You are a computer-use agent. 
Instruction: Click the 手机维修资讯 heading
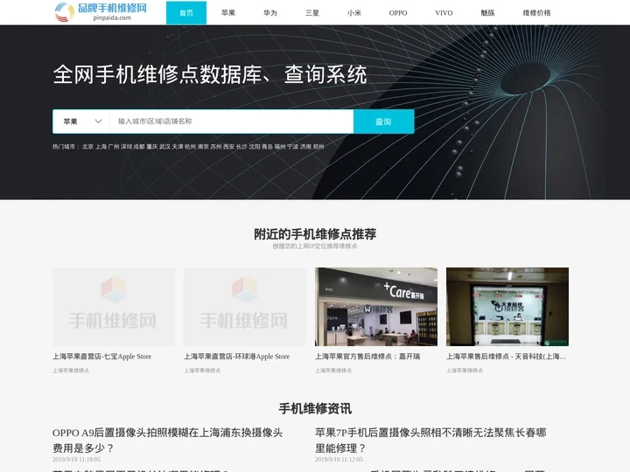pos(315,408)
